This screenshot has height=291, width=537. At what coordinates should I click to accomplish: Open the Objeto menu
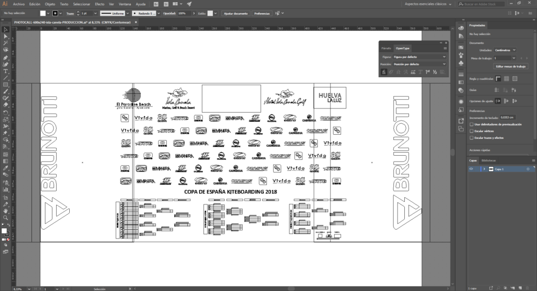point(50,4)
